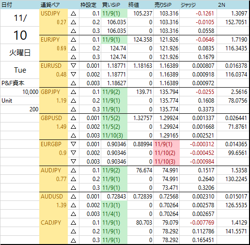Click the GBPUSD currency pair cell
The width and height of the screenshot is (250, 245).
point(53,118)
